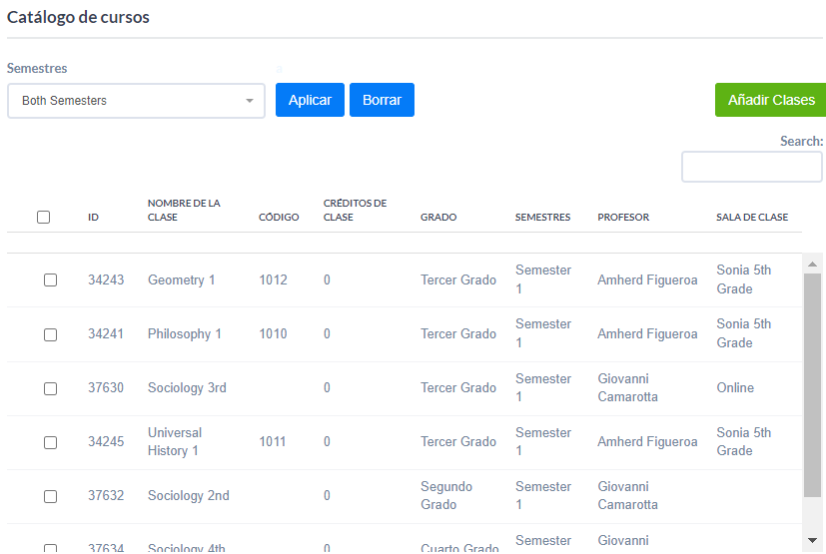Sort by the ID column header
The image size is (826, 554).
93,218
